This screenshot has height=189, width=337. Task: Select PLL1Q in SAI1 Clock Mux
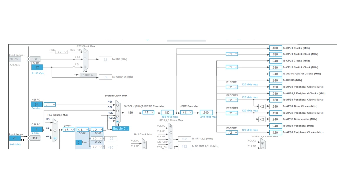144,143
